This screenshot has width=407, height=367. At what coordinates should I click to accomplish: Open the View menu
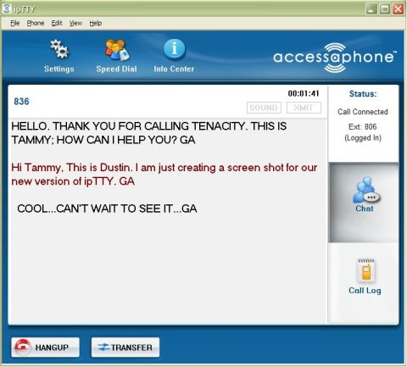(x=75, y=23)
